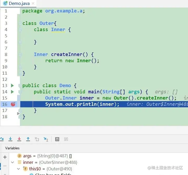Toggle the breakpoint on line 16
188x175 pixels.
pos(13,104)
